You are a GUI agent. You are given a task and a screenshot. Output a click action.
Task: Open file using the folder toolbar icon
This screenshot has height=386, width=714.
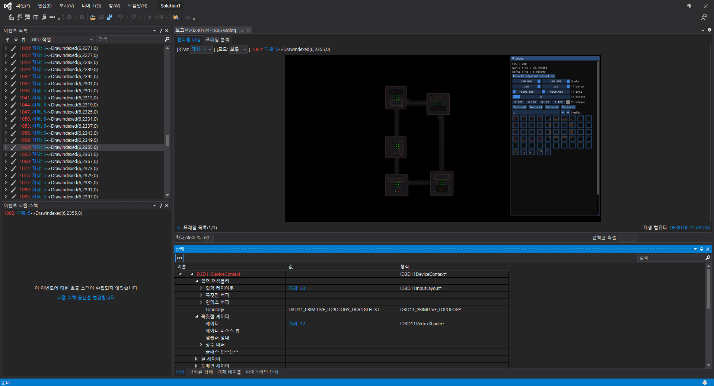(x=93, y=17)
